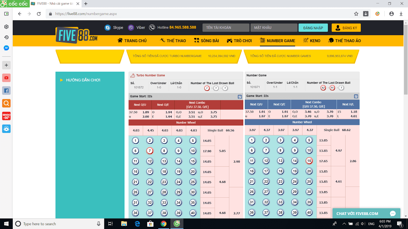Screen dimensions: 408x229
Task: Open the browser downloads arrow icon
Action: pyautogui.click(x=401, y=14)
